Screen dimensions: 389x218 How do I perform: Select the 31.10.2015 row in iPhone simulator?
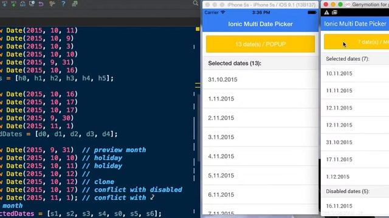[261, 79]
